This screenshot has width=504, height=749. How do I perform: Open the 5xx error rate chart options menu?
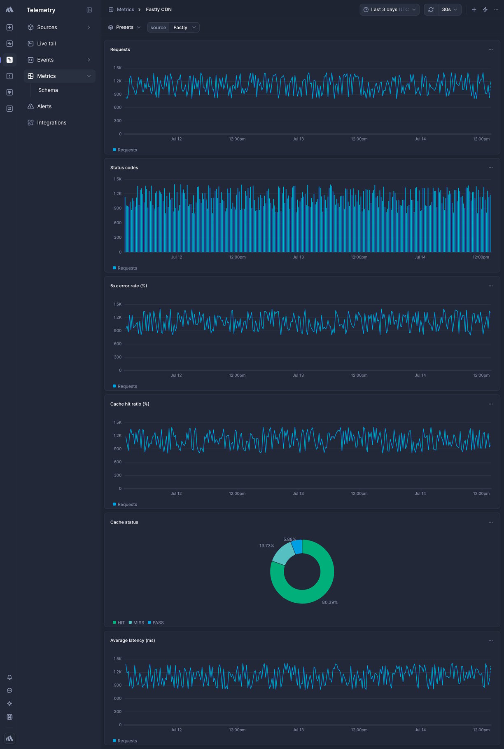click(490, 286)
